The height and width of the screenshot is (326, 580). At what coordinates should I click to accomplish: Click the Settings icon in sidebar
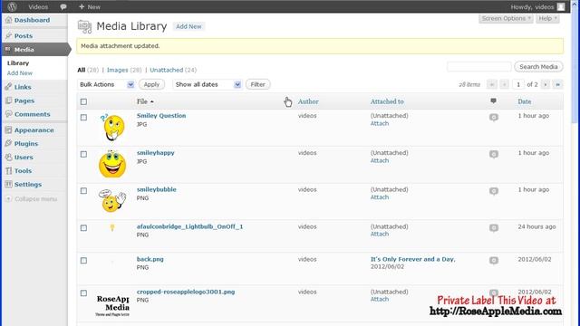pos(8,184)
